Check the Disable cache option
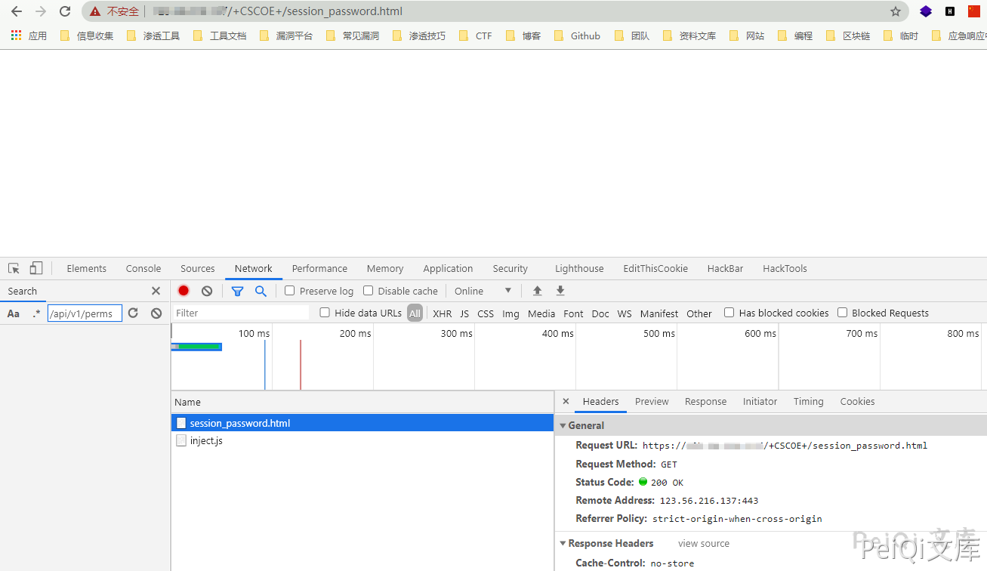This screenshot has height=571, width=987. point(369,291)
